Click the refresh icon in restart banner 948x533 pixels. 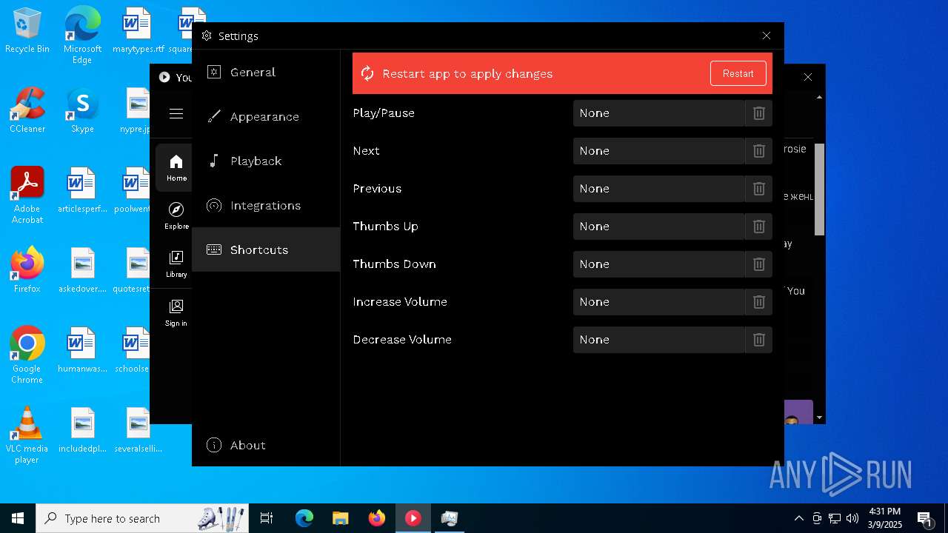[367, 73]
